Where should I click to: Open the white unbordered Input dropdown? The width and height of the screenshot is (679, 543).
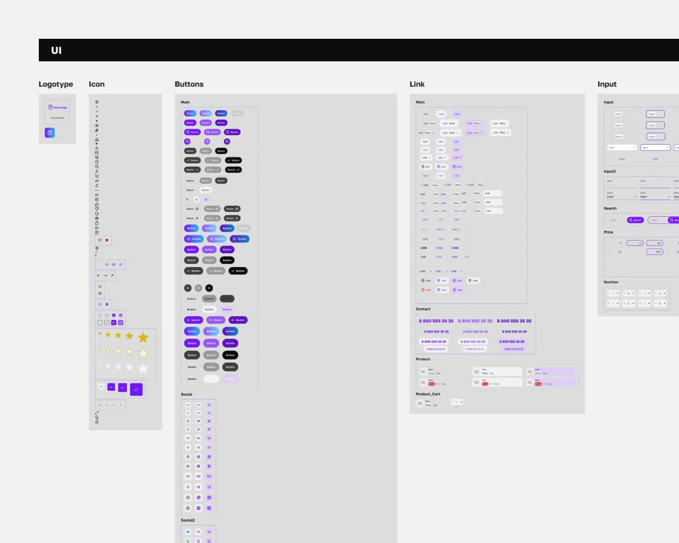click(x=622, y=147)
